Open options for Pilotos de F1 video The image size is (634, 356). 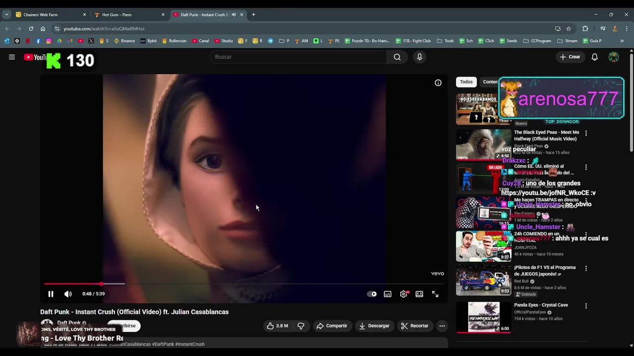(586, 268)
